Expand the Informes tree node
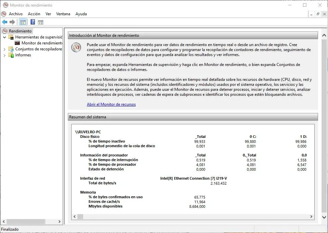Image resolution: width=328 pixels, height=233 pixels. coord(4,55)
